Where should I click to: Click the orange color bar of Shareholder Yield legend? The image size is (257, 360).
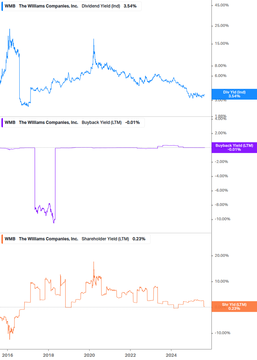pyautogui.click(x=2, y=239)
